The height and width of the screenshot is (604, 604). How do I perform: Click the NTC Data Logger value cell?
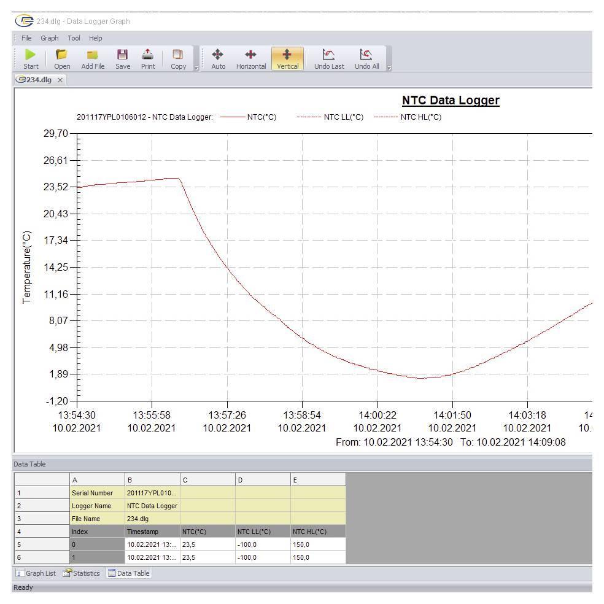[x=152, y=506]
